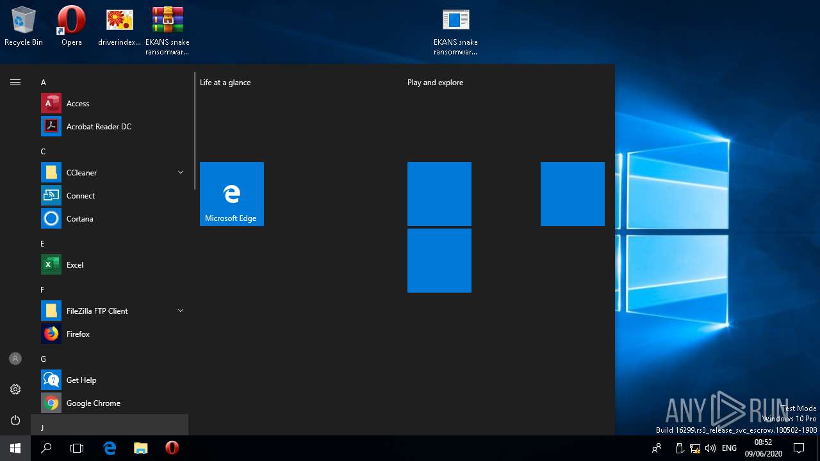
Task: Open Settings gear in Start menu
Action: 15,389
